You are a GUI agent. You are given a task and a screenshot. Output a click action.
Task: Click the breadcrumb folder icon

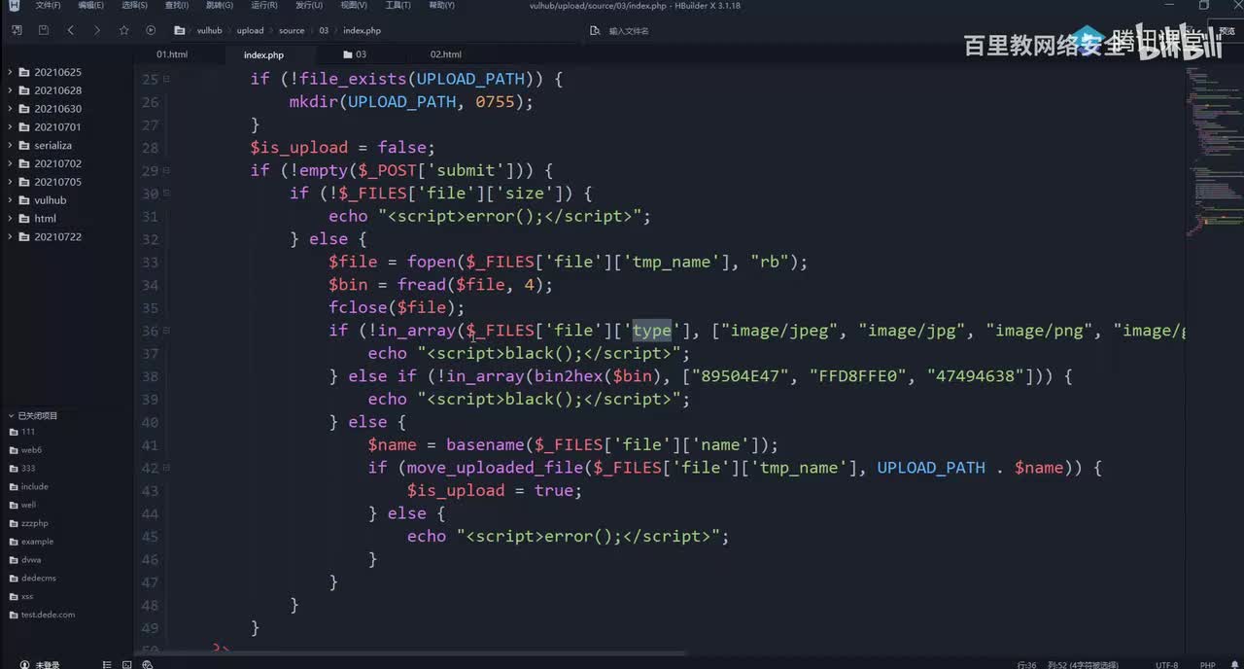180,30
